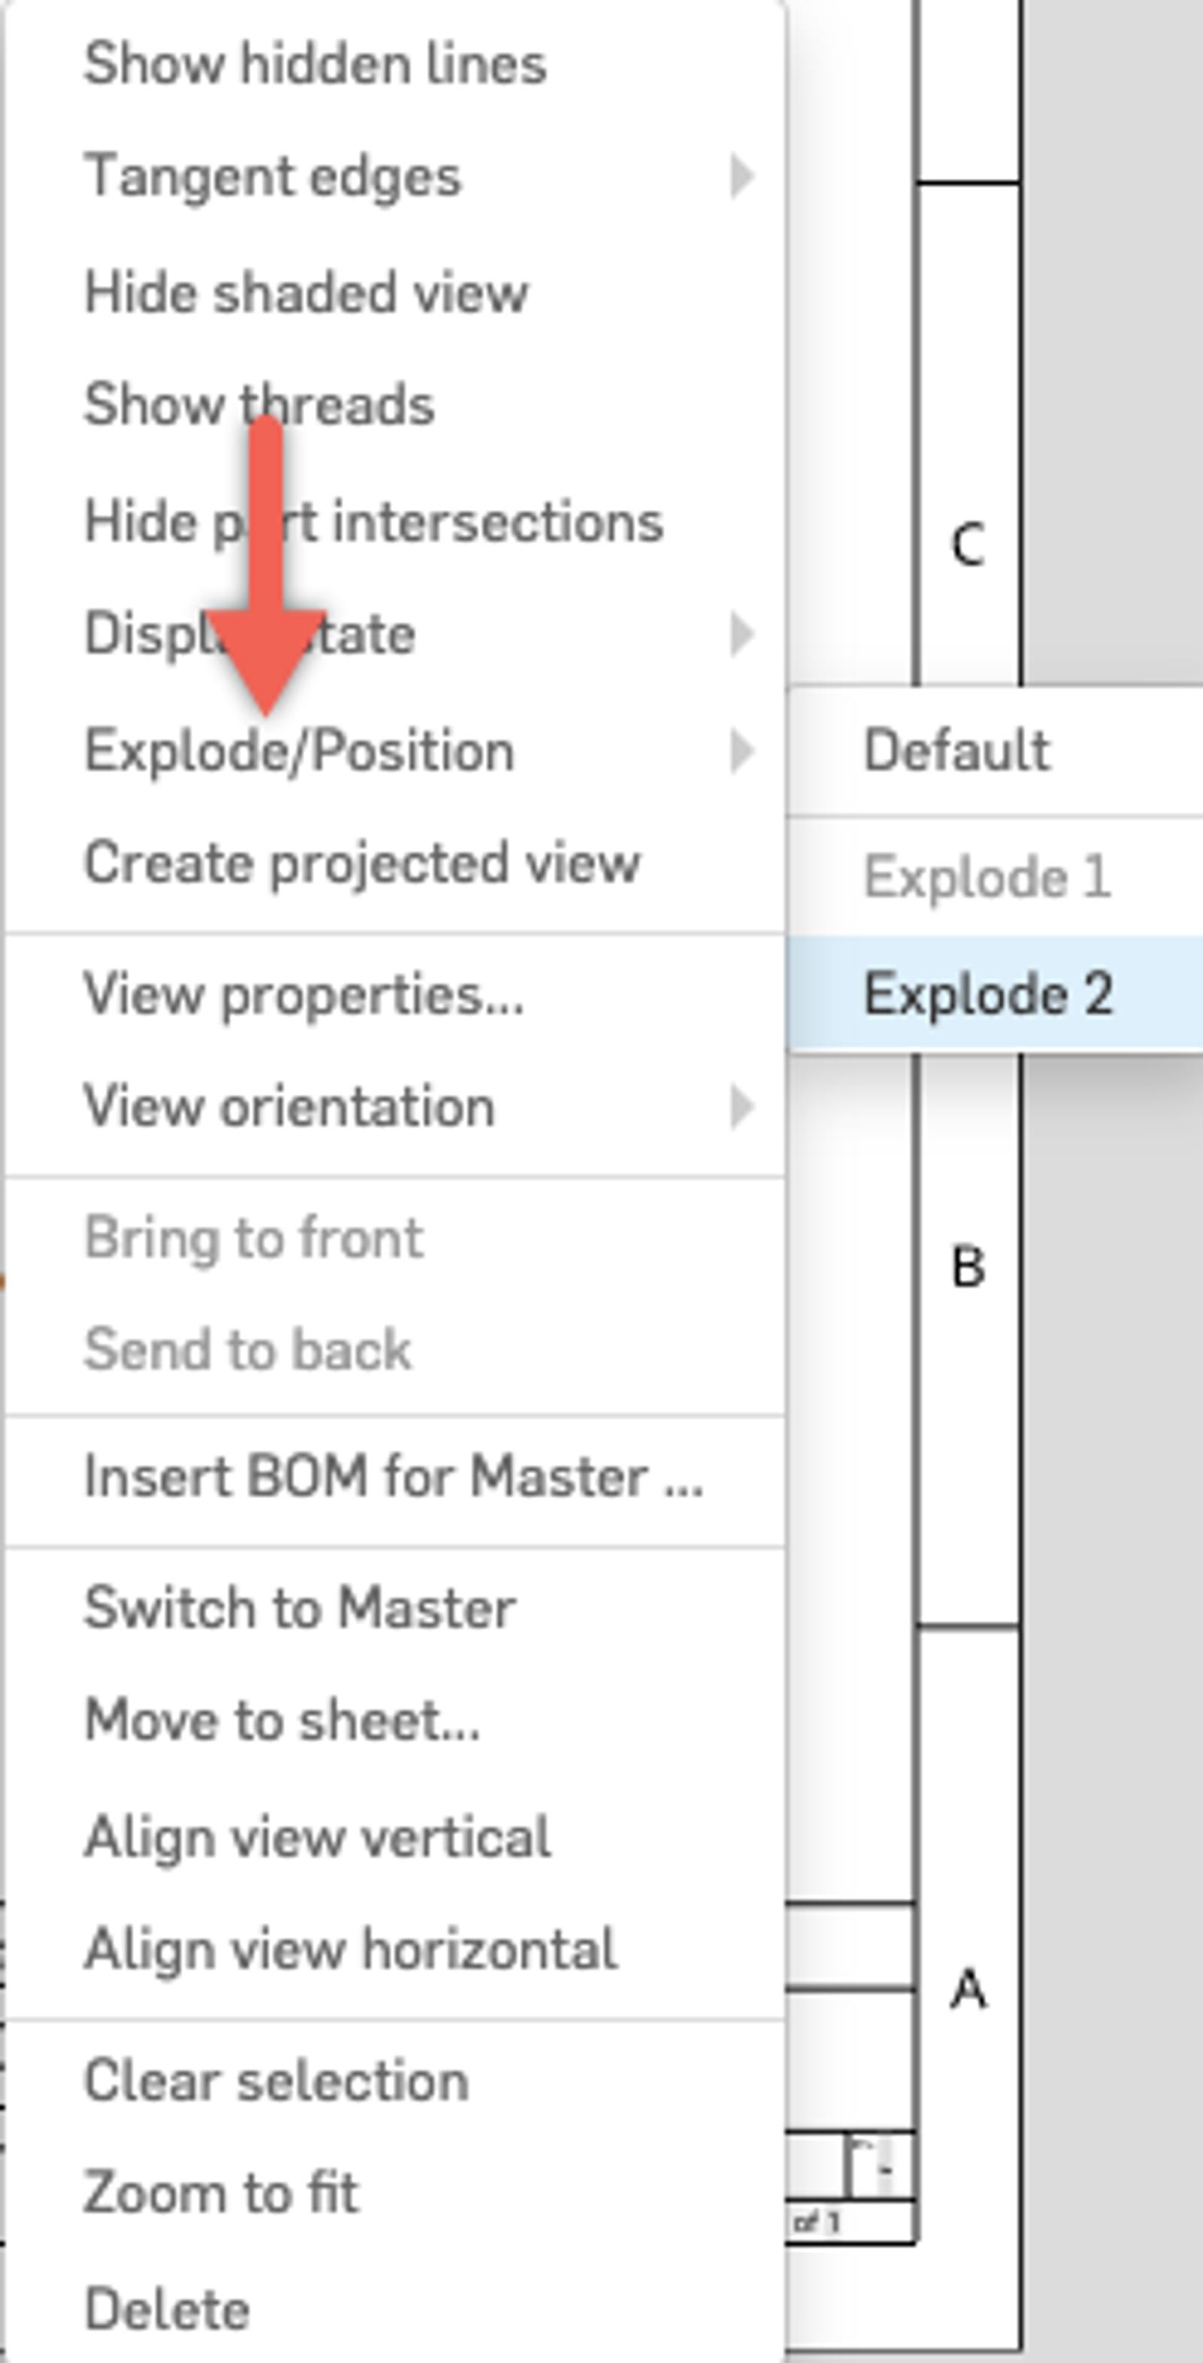This screenshot has height=2363, width=1203.
Task: Toggle Show threads in context menu
Action: (x=259, y=405)
